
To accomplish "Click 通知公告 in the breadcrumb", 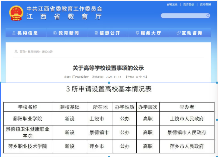I will (47, 52).
